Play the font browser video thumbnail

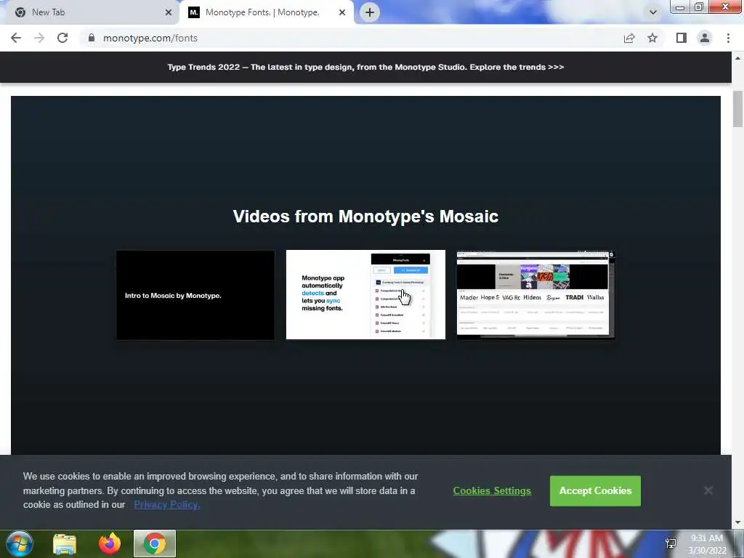coord(535,295)
